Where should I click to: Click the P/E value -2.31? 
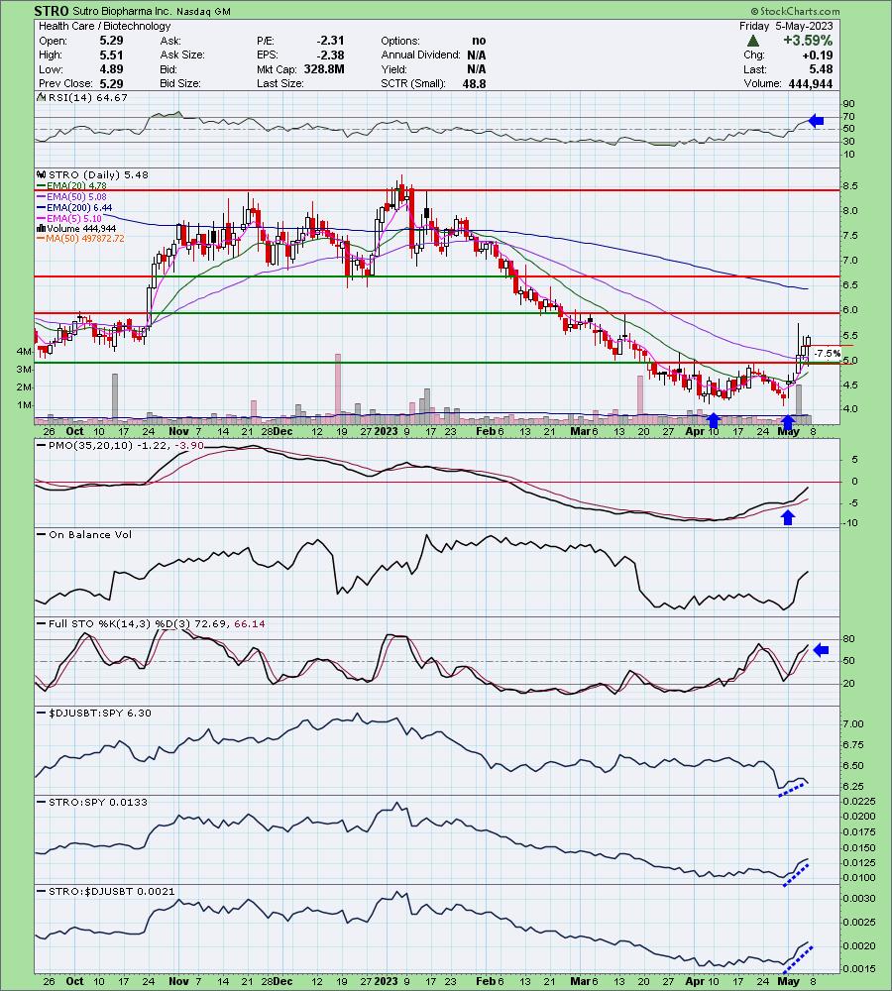coord(331,41)
